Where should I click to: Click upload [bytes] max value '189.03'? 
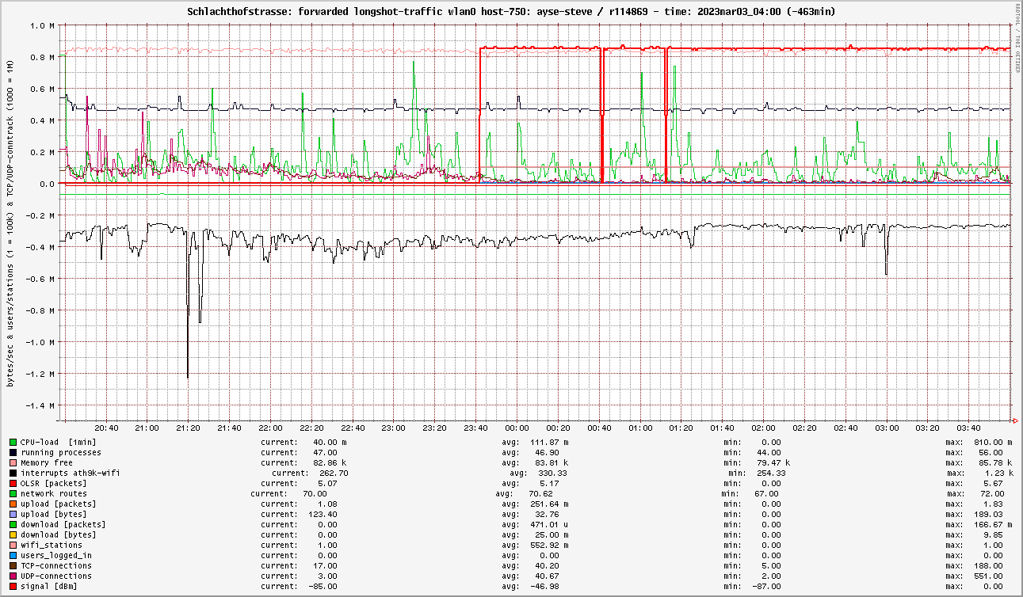[987, 514]
